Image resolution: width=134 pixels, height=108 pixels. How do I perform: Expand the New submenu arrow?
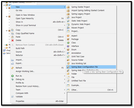65,7
